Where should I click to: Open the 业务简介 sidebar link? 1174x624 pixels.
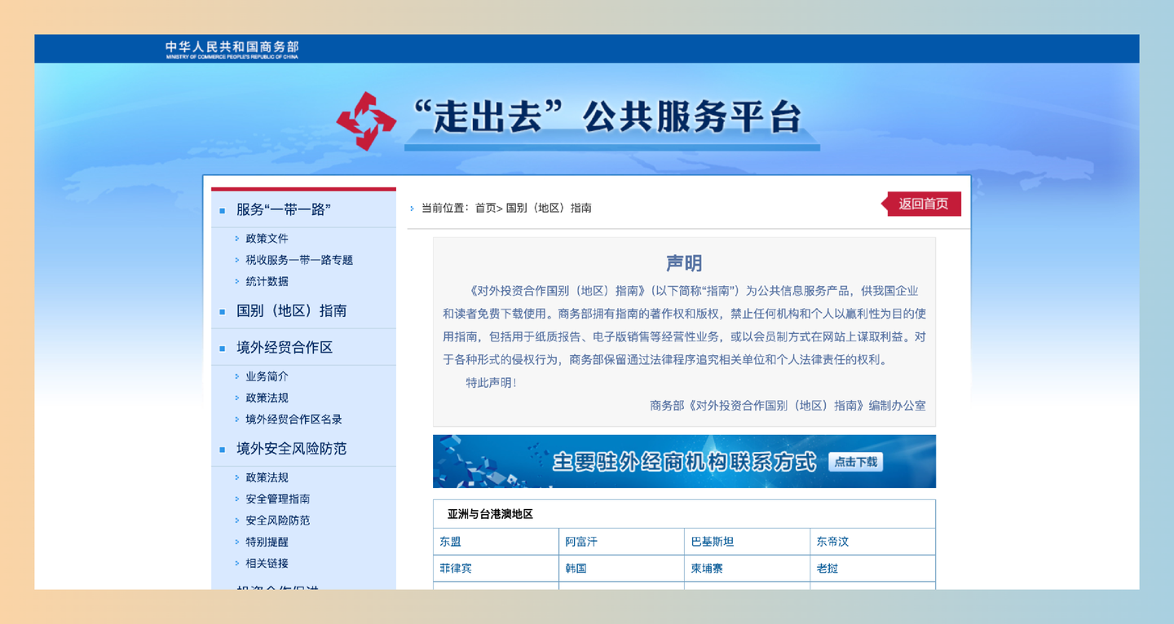[267, 376]
